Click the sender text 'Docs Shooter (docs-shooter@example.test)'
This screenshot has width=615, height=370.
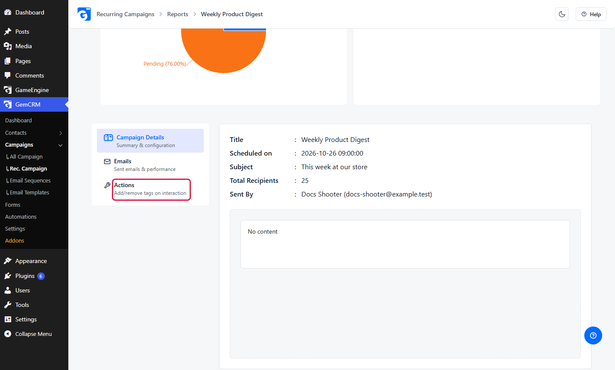367,194
